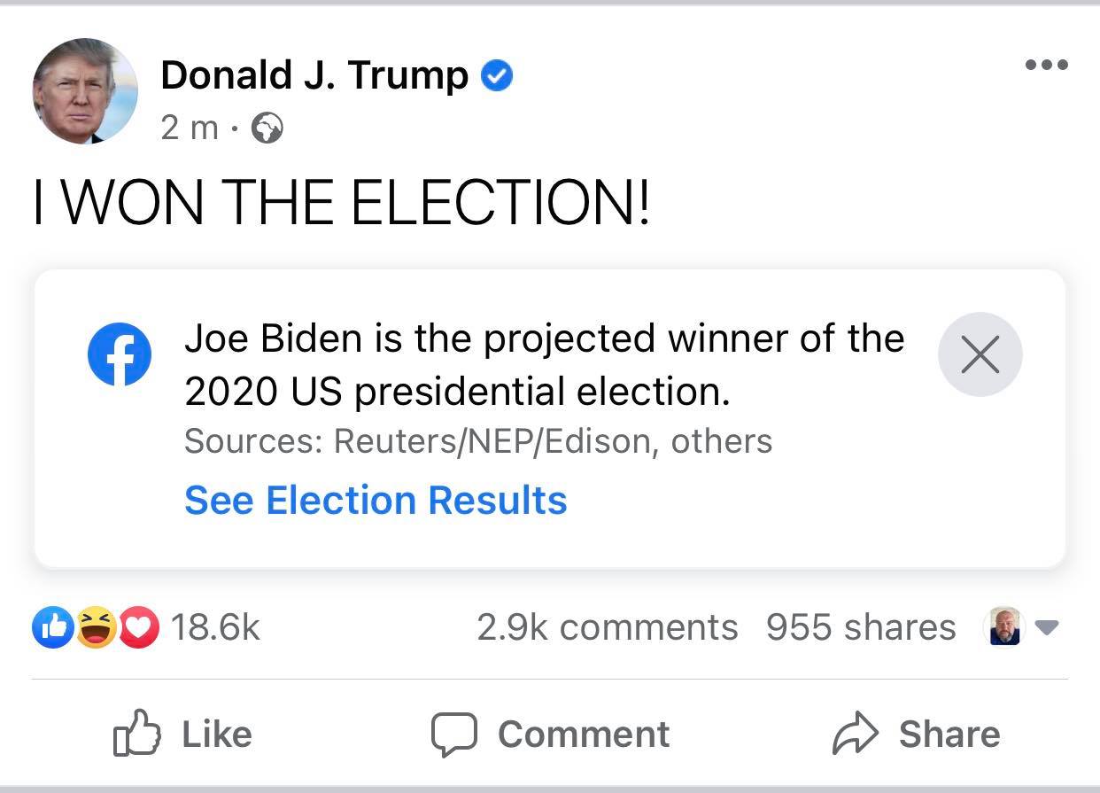Dismiss the election notice with the X
1100x793 pixels.
[x=980, y=354]
